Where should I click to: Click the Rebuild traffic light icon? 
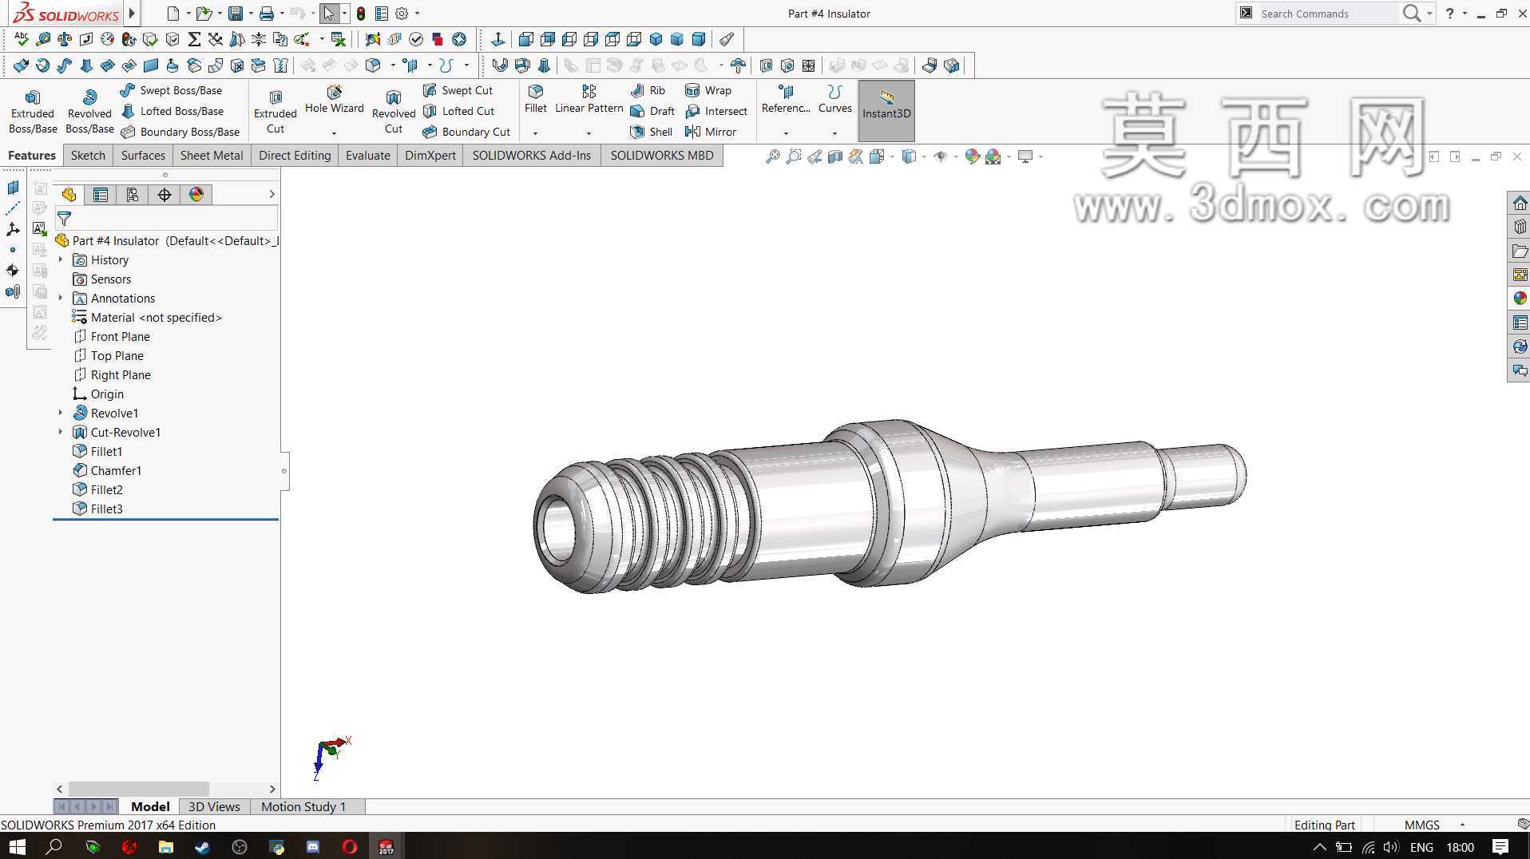pyautogui.click(x=361, y=14)
